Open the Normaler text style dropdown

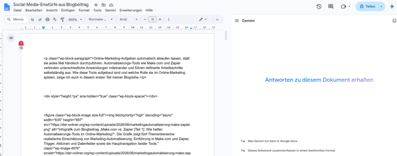pyautogui.click(x=100, y=19)
